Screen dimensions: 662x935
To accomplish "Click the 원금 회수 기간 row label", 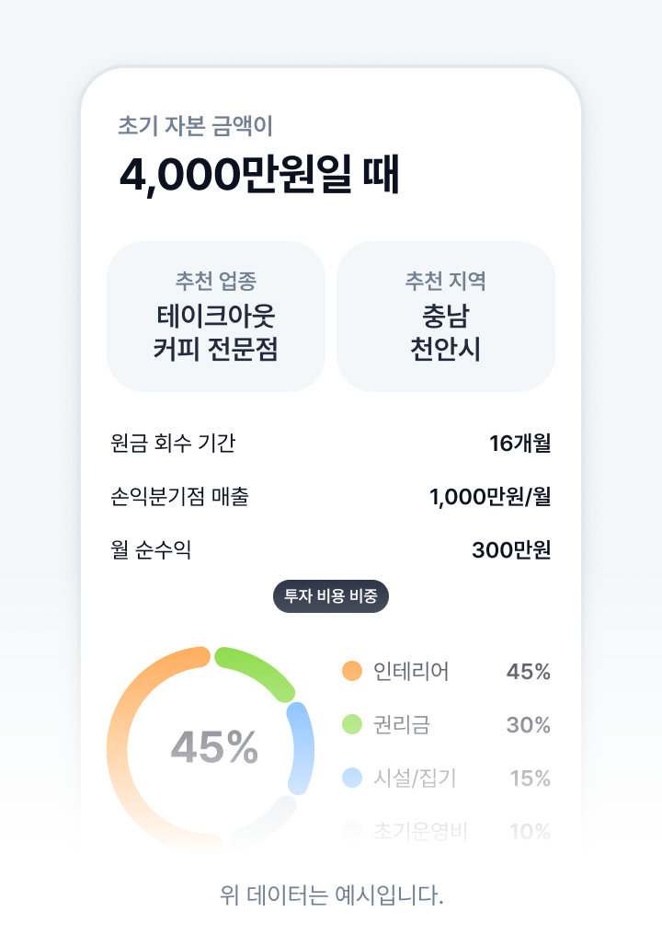I will pos(172,444).
